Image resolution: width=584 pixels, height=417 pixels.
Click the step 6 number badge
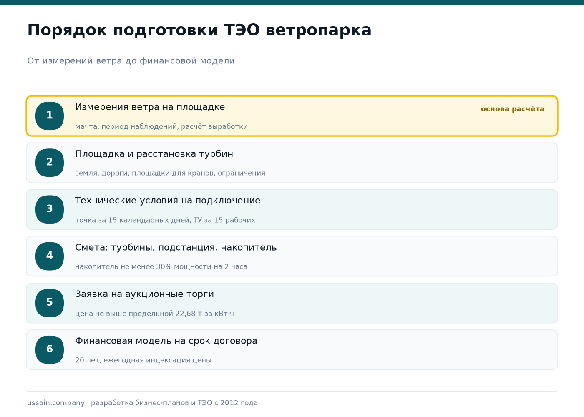tap(50, 349)
